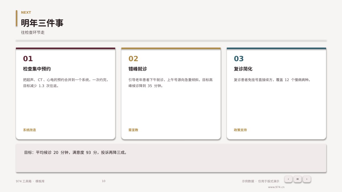Click the number 03 on third card
This screenshot has height=192, width=342.
(x=239, y=59)
